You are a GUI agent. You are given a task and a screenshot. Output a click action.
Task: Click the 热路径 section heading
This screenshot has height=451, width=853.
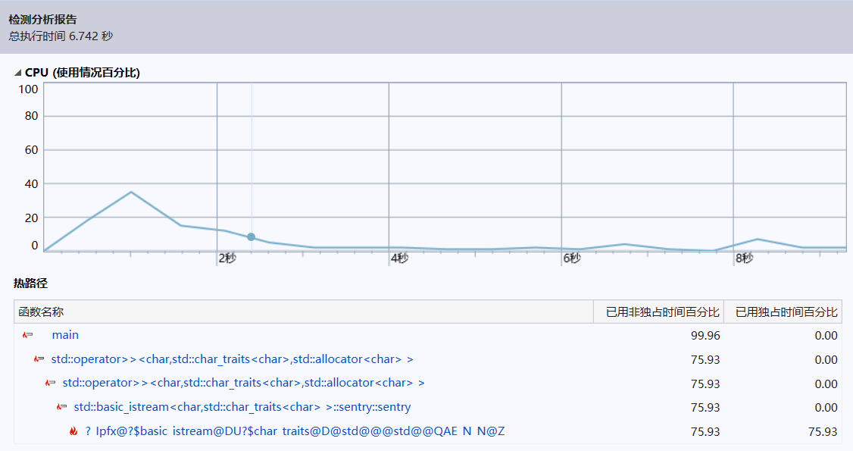coord(30,283)
